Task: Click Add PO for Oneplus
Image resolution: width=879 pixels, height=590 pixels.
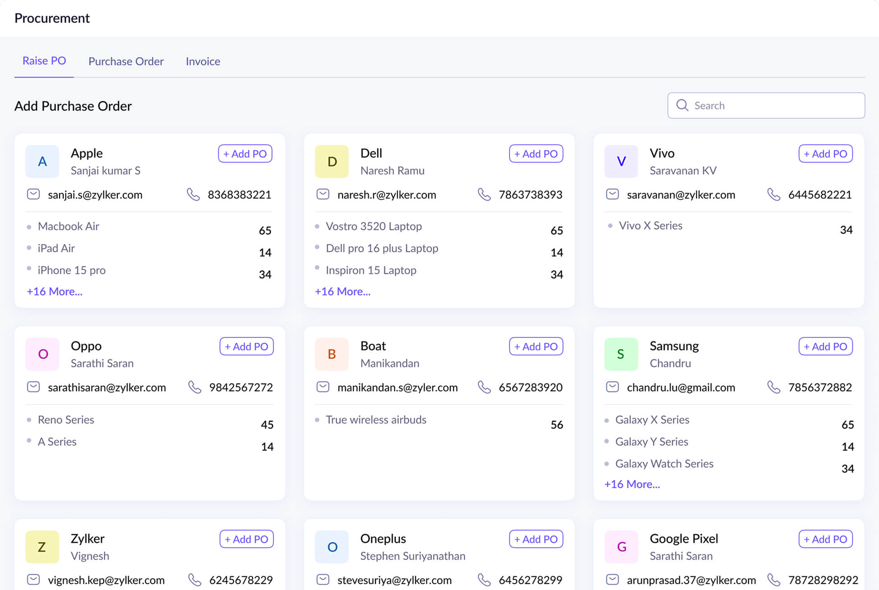Action: 536,539
